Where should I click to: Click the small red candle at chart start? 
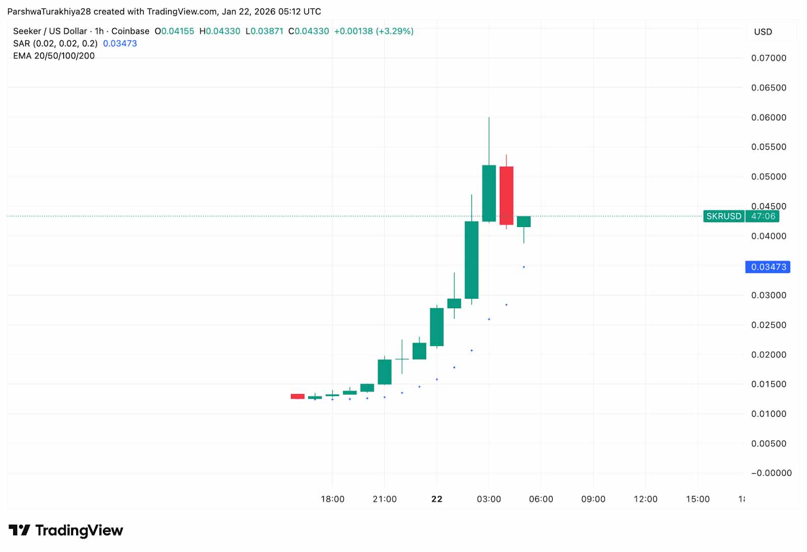[298, 397]
